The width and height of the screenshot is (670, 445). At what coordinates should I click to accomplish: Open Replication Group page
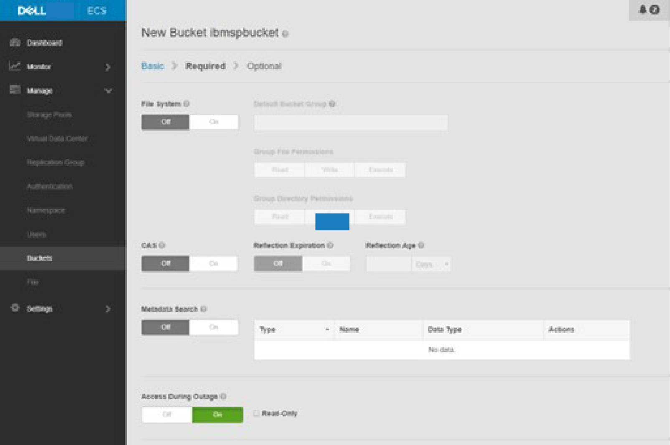point(55,162)
